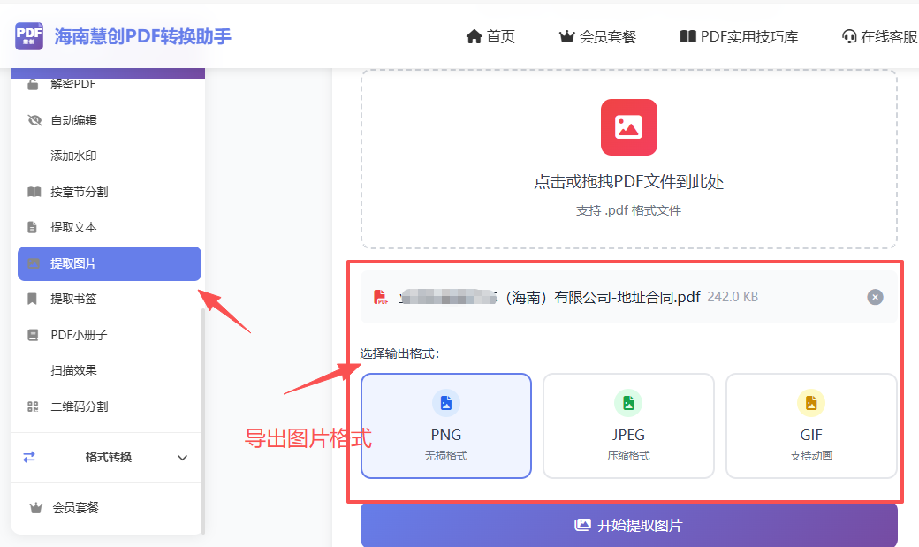Click the swap arrows icon beside 格式转换

click(29, 457)
